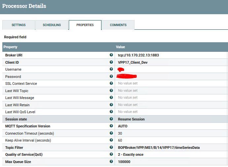Screen dimensions: 228x167
Task: Click the redacted Username value cell
Action: pos(171,69)
